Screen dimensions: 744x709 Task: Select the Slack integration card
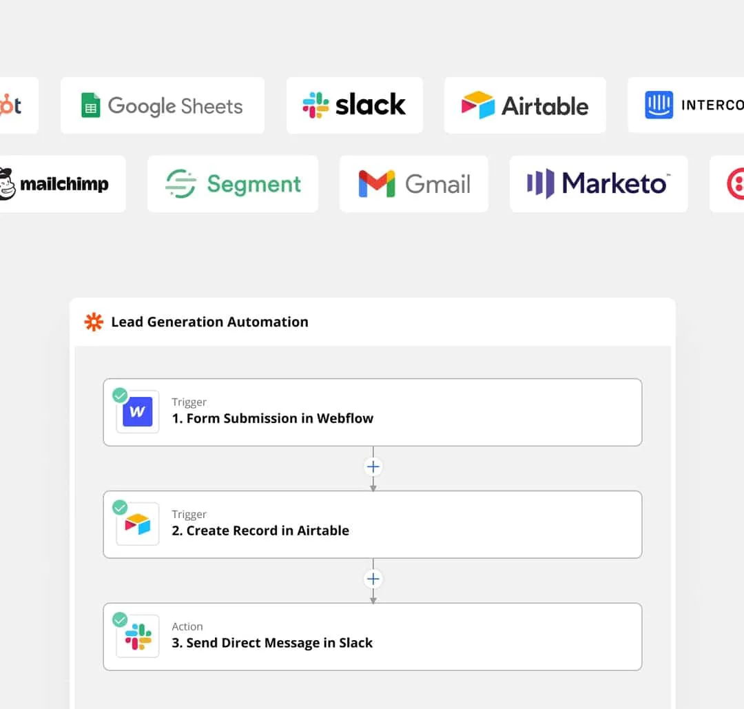click(355, 105)
